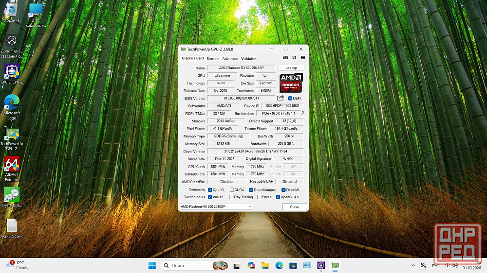Open the GPU-Z hamburger menu
Image resolution: width=487 pixels, height=273 pixels.
pos(302,58)
